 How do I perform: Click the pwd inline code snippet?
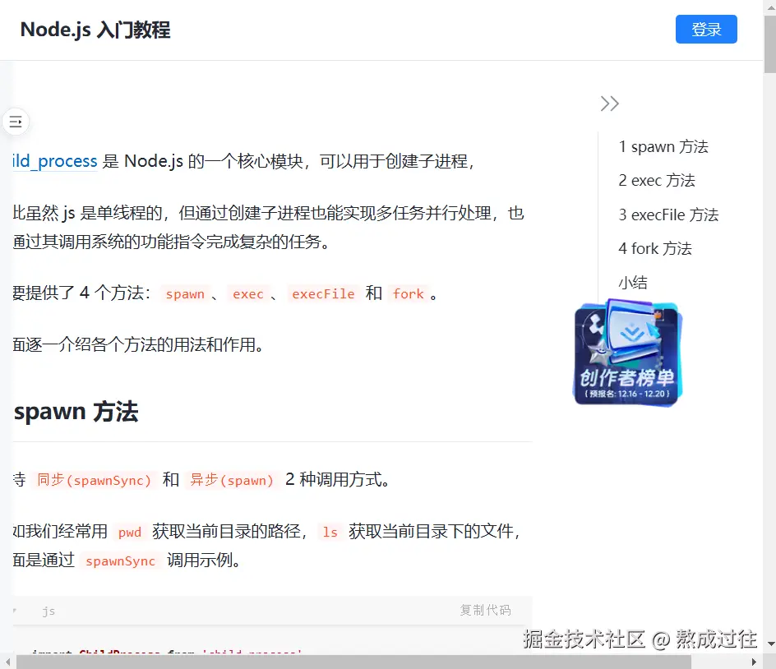click(129, 532)
